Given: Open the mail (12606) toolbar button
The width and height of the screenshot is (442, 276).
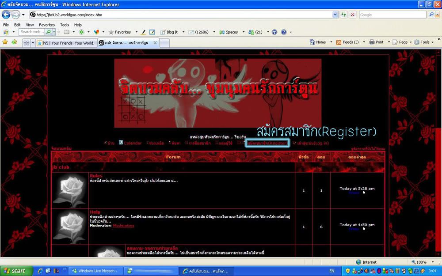Looking at the screenshot, I should pos(198,32).
